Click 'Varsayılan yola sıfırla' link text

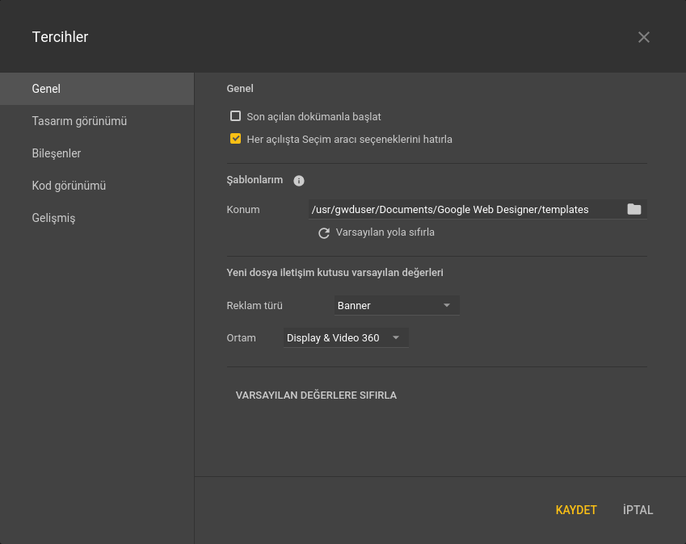point(385,232)
